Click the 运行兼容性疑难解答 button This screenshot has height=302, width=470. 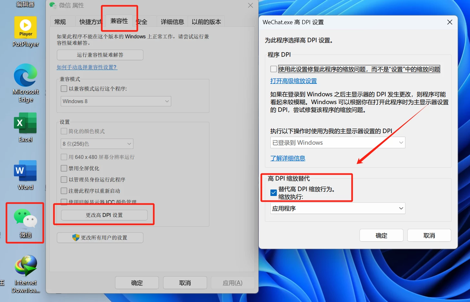[100, 55]
